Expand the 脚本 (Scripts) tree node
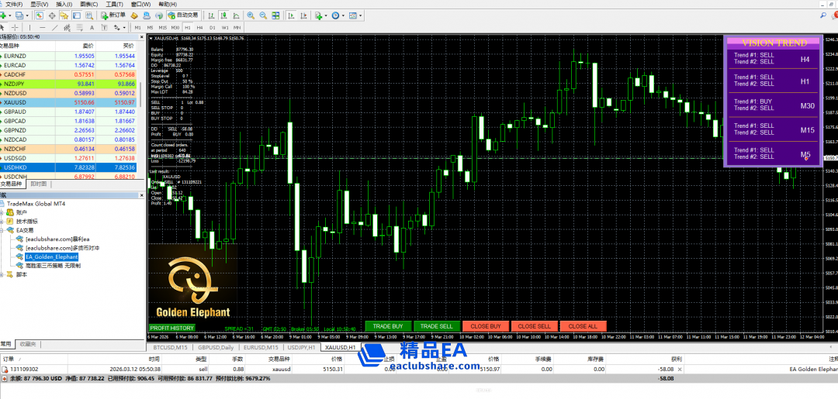The image size is (838, 399). (2, 273)
